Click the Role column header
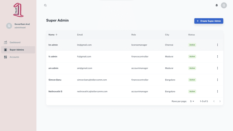 (x=134, y=35)
